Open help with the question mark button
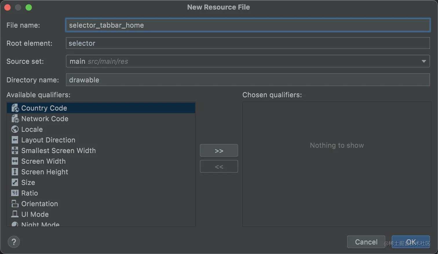Viewport: 438px width, 254px height. click(x=14, y=242)
